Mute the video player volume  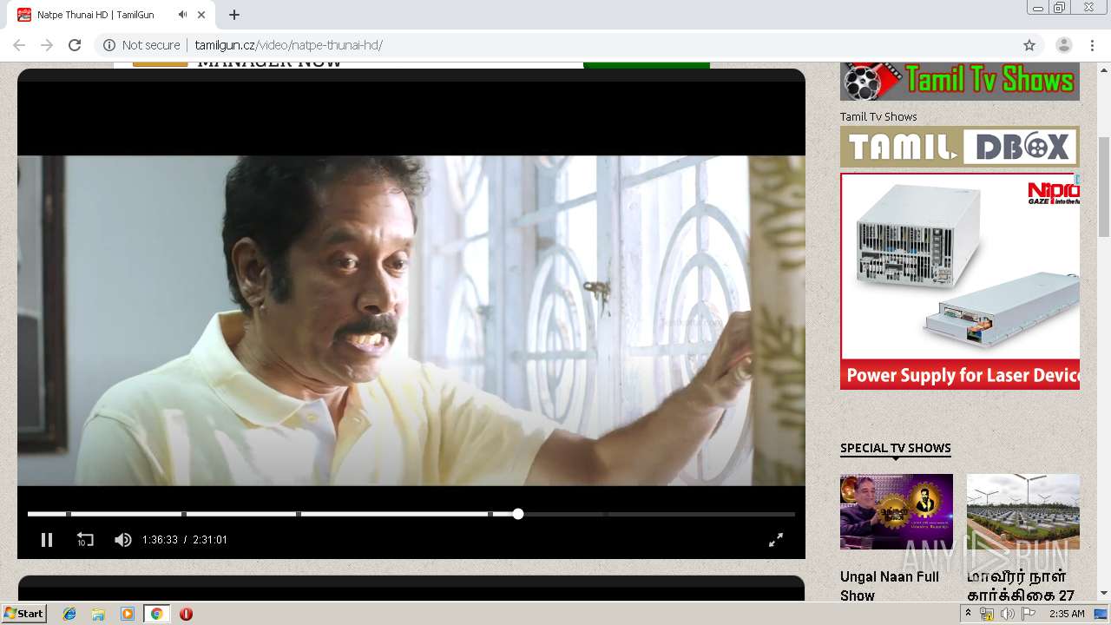click(x=122, y=540)
